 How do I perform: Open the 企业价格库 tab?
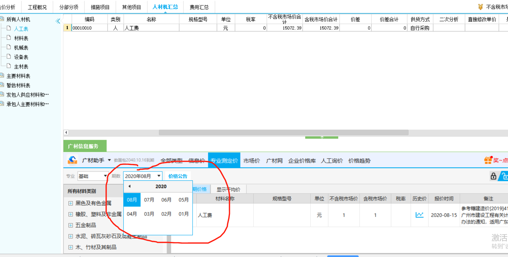tap(302, 161)
